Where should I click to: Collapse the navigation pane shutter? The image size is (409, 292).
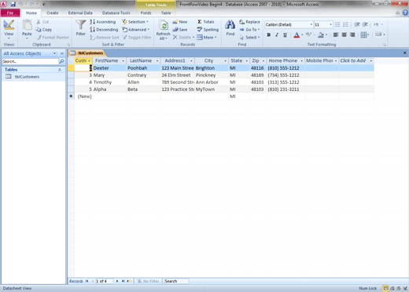pyautogui.click(x=62, y=53)
